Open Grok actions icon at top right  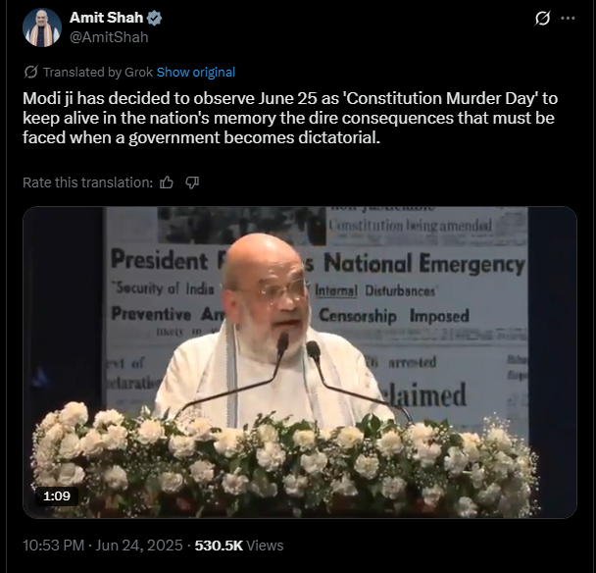pos(541,19)
